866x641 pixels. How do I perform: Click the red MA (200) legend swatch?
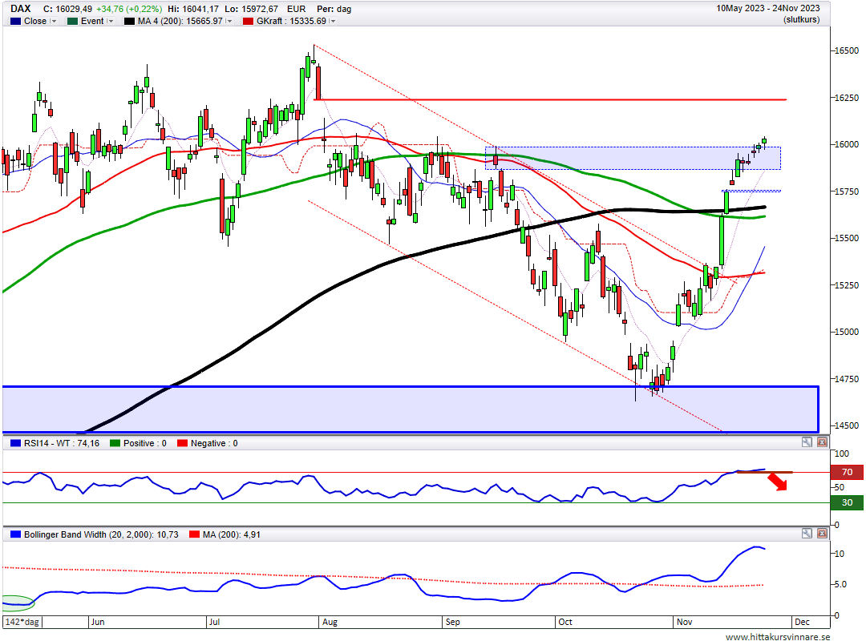[194, 534]
